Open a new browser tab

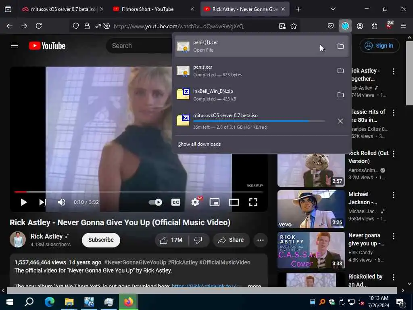tap(298, 9)
